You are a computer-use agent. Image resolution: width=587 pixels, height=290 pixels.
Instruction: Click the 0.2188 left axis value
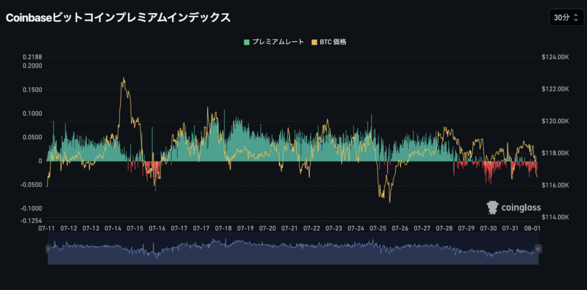click(33, 57)
